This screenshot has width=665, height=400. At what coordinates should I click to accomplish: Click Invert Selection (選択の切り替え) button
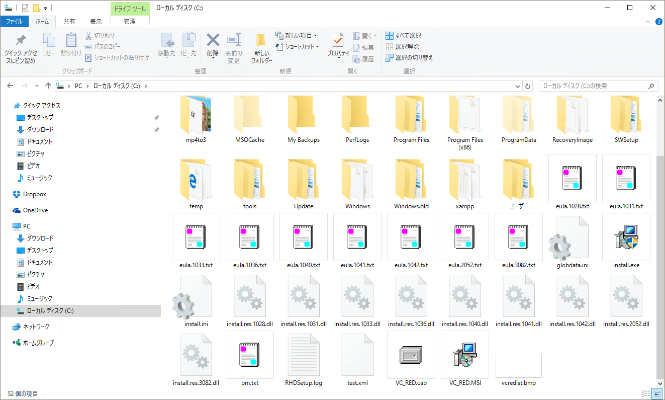pos(409,57)
